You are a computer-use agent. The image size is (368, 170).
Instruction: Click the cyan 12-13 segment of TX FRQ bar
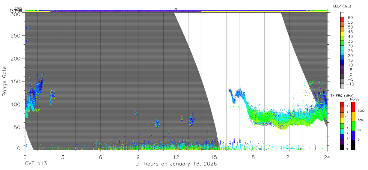tap(342, 131)
